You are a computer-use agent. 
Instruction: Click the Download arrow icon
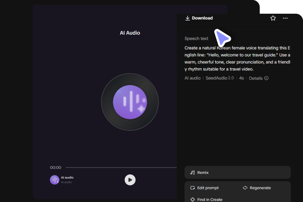(x=188, y=18)
